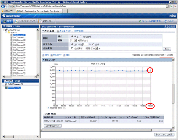Viewport: 178px width, 140px height.
Task: Click the 1,949.01 free memory cell
Action: [89, 121]
